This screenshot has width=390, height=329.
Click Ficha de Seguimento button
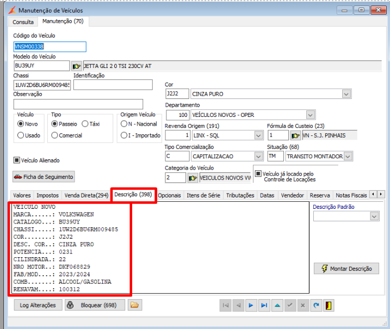pos(44,177)
